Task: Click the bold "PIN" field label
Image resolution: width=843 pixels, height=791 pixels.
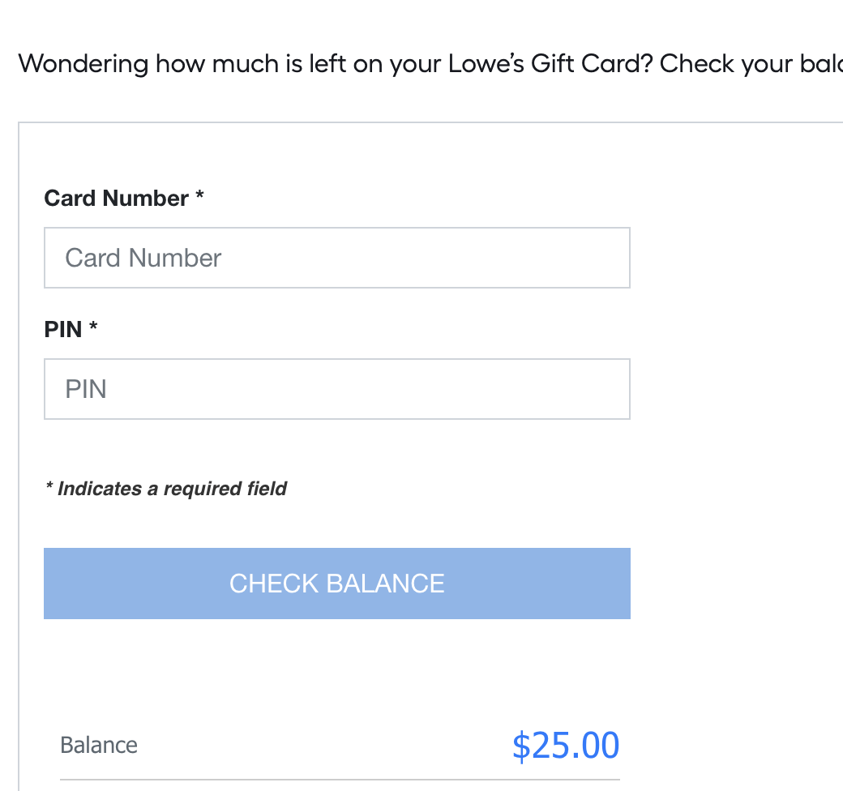Action: [63, 330]
